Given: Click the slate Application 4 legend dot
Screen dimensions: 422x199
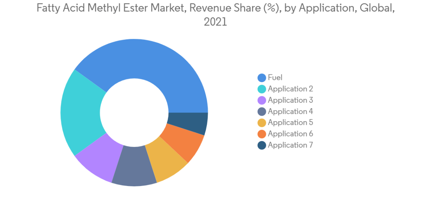Looking at the screenshot, I should [262, 111].
